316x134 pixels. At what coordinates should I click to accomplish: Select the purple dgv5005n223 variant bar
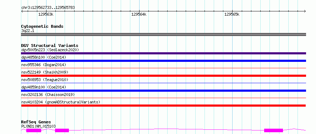(x=163, y=53)
